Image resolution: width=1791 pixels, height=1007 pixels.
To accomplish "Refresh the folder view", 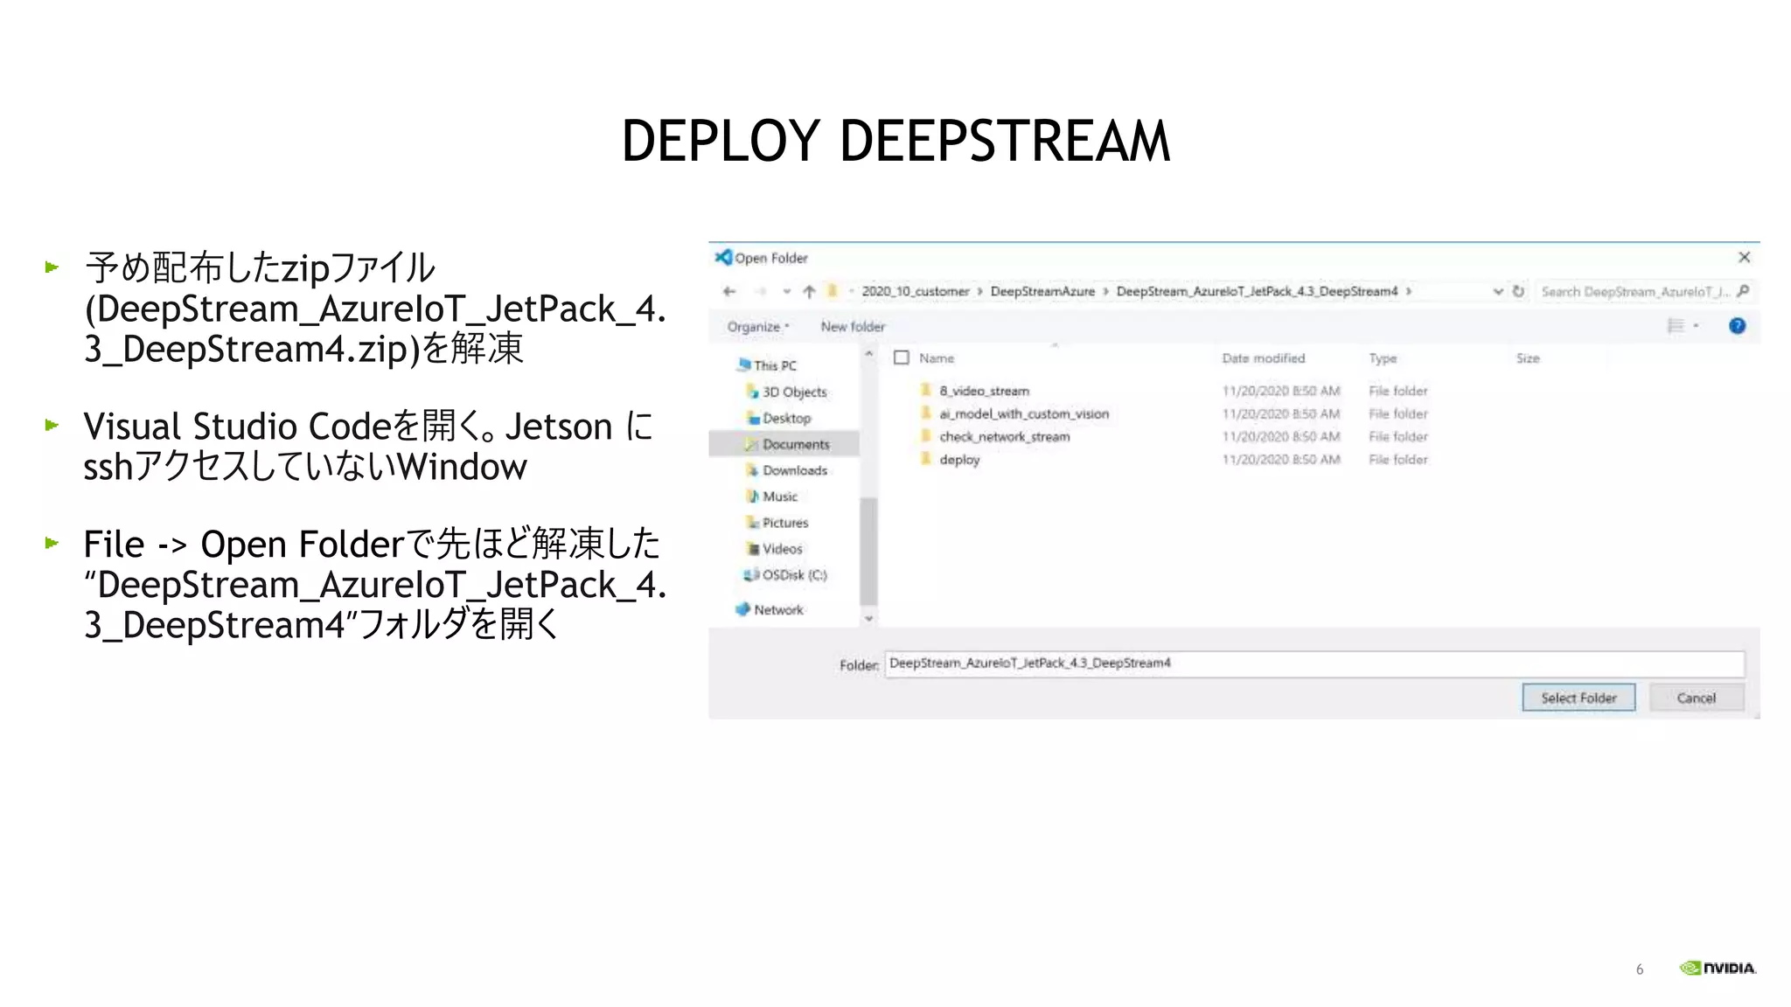I will pos(1518,291).
